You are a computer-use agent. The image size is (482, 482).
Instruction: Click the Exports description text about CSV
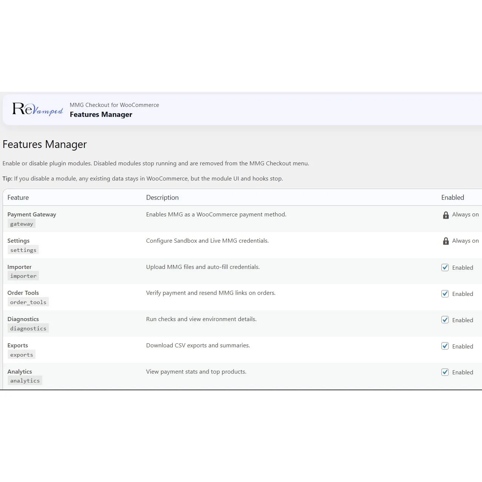click(198, 346)
